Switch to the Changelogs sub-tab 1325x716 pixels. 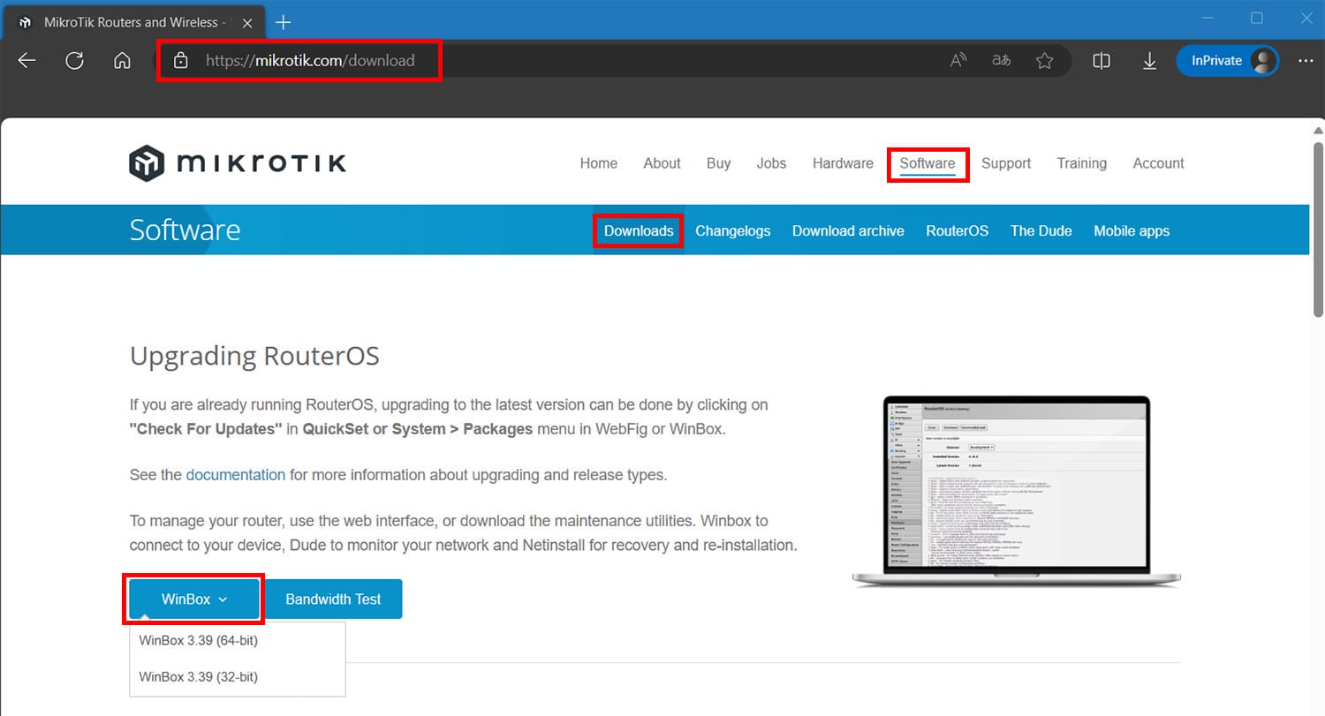733,230
